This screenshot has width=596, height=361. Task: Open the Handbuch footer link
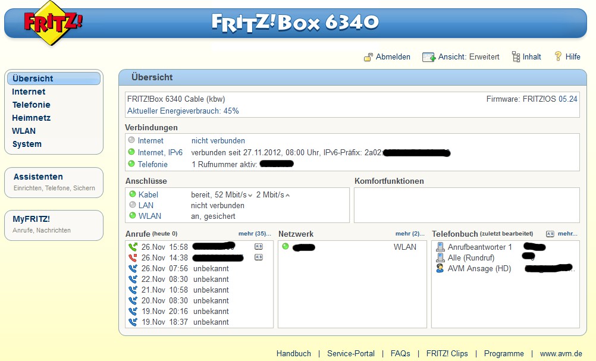(x=293, y=353)
